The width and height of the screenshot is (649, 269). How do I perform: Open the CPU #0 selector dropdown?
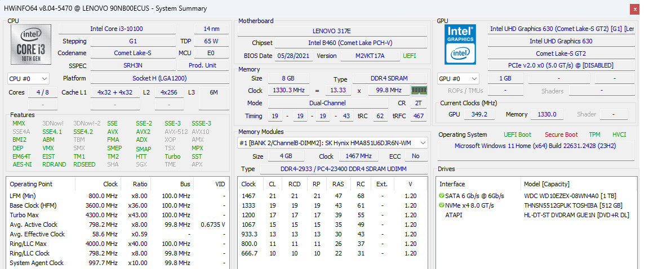click(28, 79)
